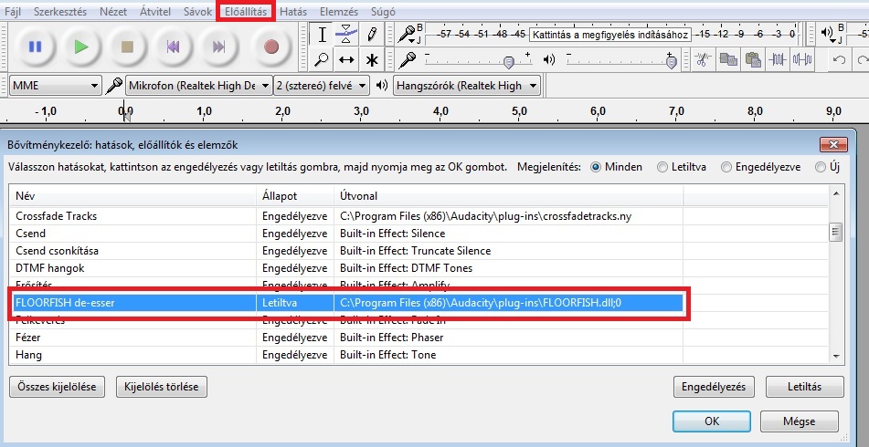Click the Paste clipboard icon
The image size is (869, 447).
click(x=753, y=59)
